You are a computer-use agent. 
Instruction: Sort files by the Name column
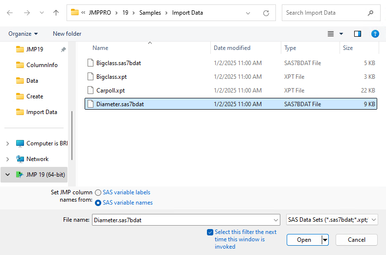pos(100,48)
